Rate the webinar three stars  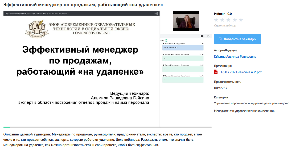(228, 20)
